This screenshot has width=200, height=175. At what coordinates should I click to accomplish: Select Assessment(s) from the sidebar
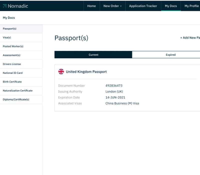click(11, 55)
